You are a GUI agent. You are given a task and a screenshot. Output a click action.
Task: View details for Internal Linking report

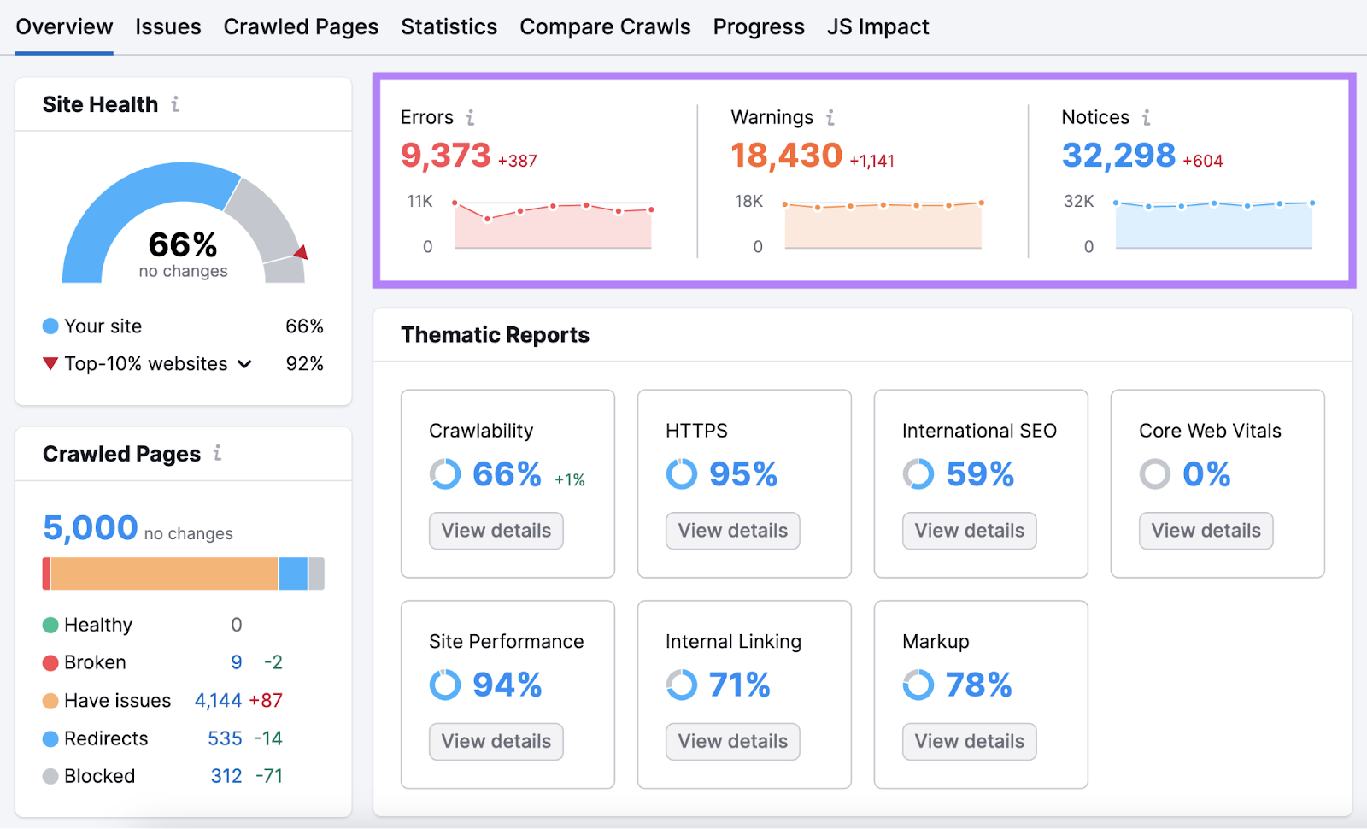(733, 742)
